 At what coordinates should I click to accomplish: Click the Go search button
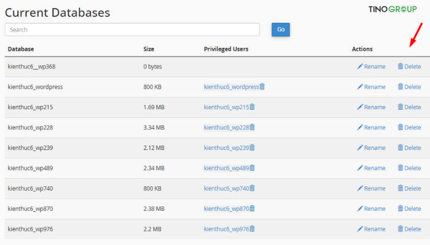pos(281,29)
